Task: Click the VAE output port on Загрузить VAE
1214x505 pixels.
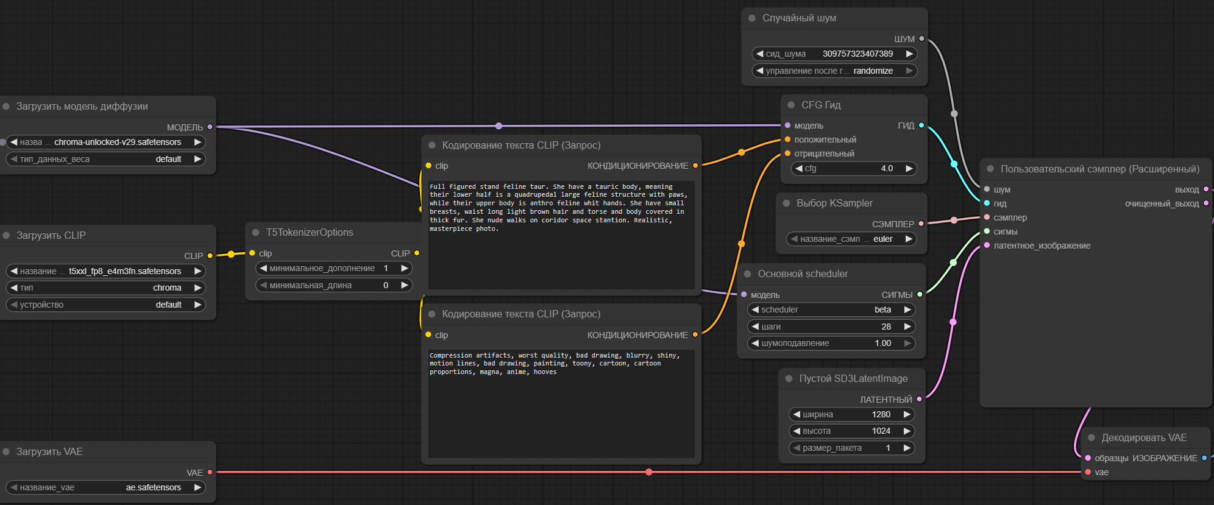Action: pos(210,473)
